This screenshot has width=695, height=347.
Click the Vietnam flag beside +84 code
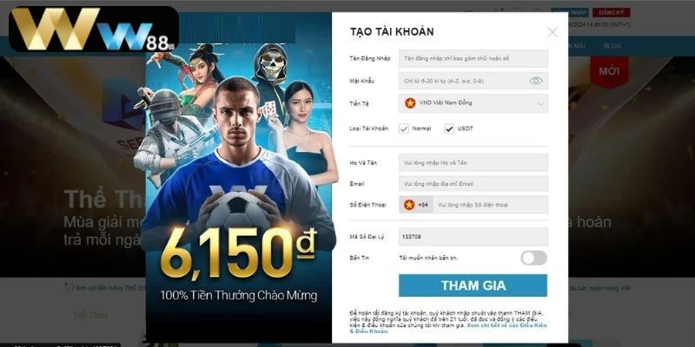tap(409, 205)
